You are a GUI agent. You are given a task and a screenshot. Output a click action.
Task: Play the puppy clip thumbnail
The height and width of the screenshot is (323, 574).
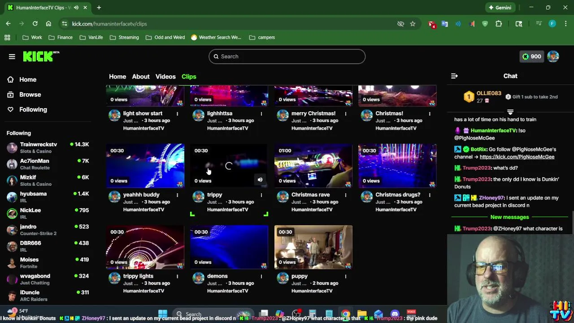[x=313, y=247]
